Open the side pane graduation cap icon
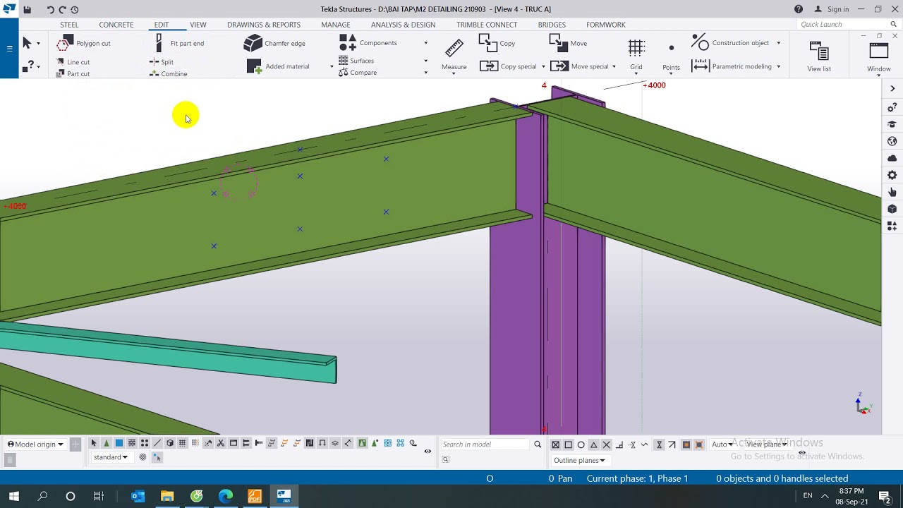The width and height of the screenshot is (903, 508). [x=892, y=124]
